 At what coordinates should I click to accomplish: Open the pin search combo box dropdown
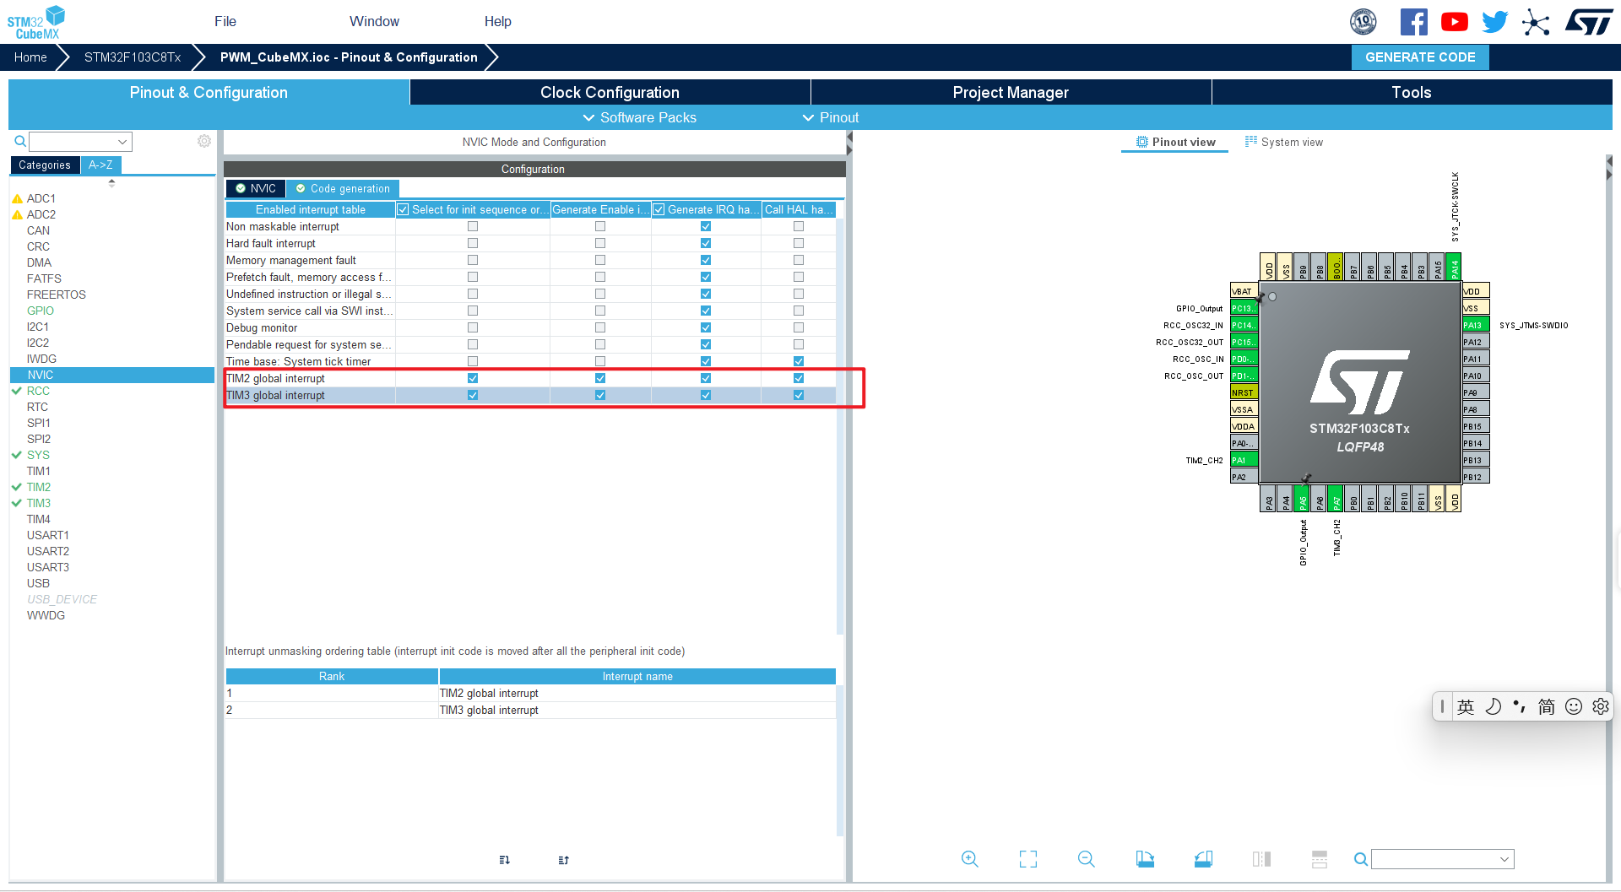pyautogui.click(x=1504, y=859)
